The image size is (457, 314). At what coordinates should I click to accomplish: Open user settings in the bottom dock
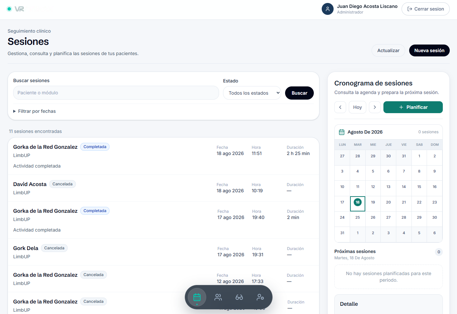(x=260, y=297)
